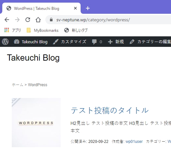Click the WordPress breadcrumb text
Screen dimensions: 171x157
38,85
